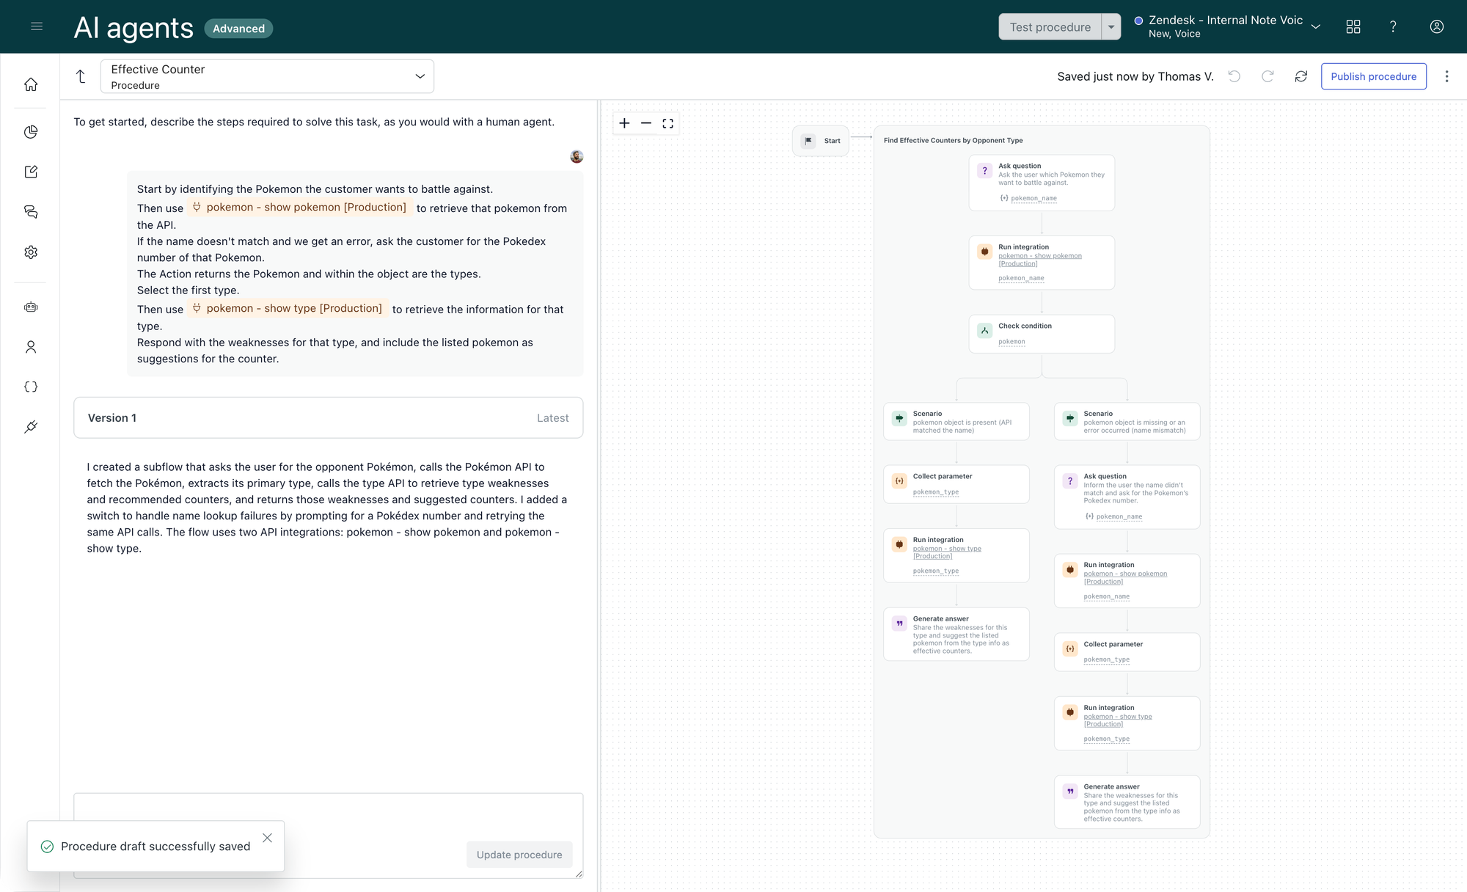The image size is (1467, 892).
Task: Expand the Zendesk channel selector
Action: [1315, 27]
